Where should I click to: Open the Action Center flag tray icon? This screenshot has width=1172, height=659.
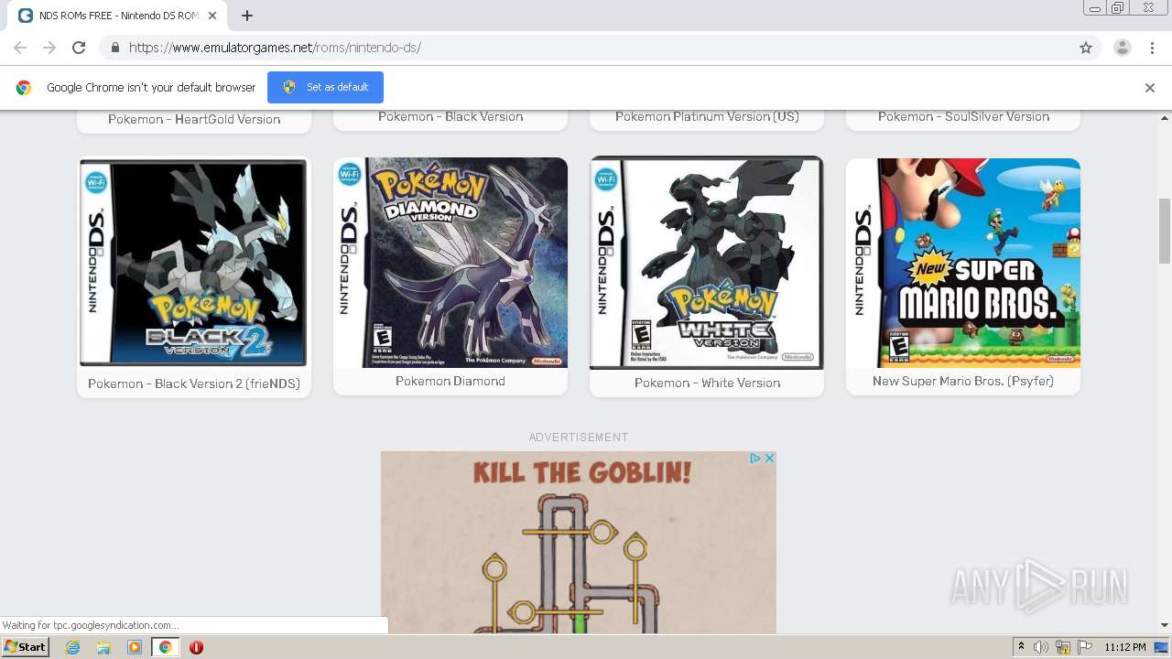tap(1085, 647)
